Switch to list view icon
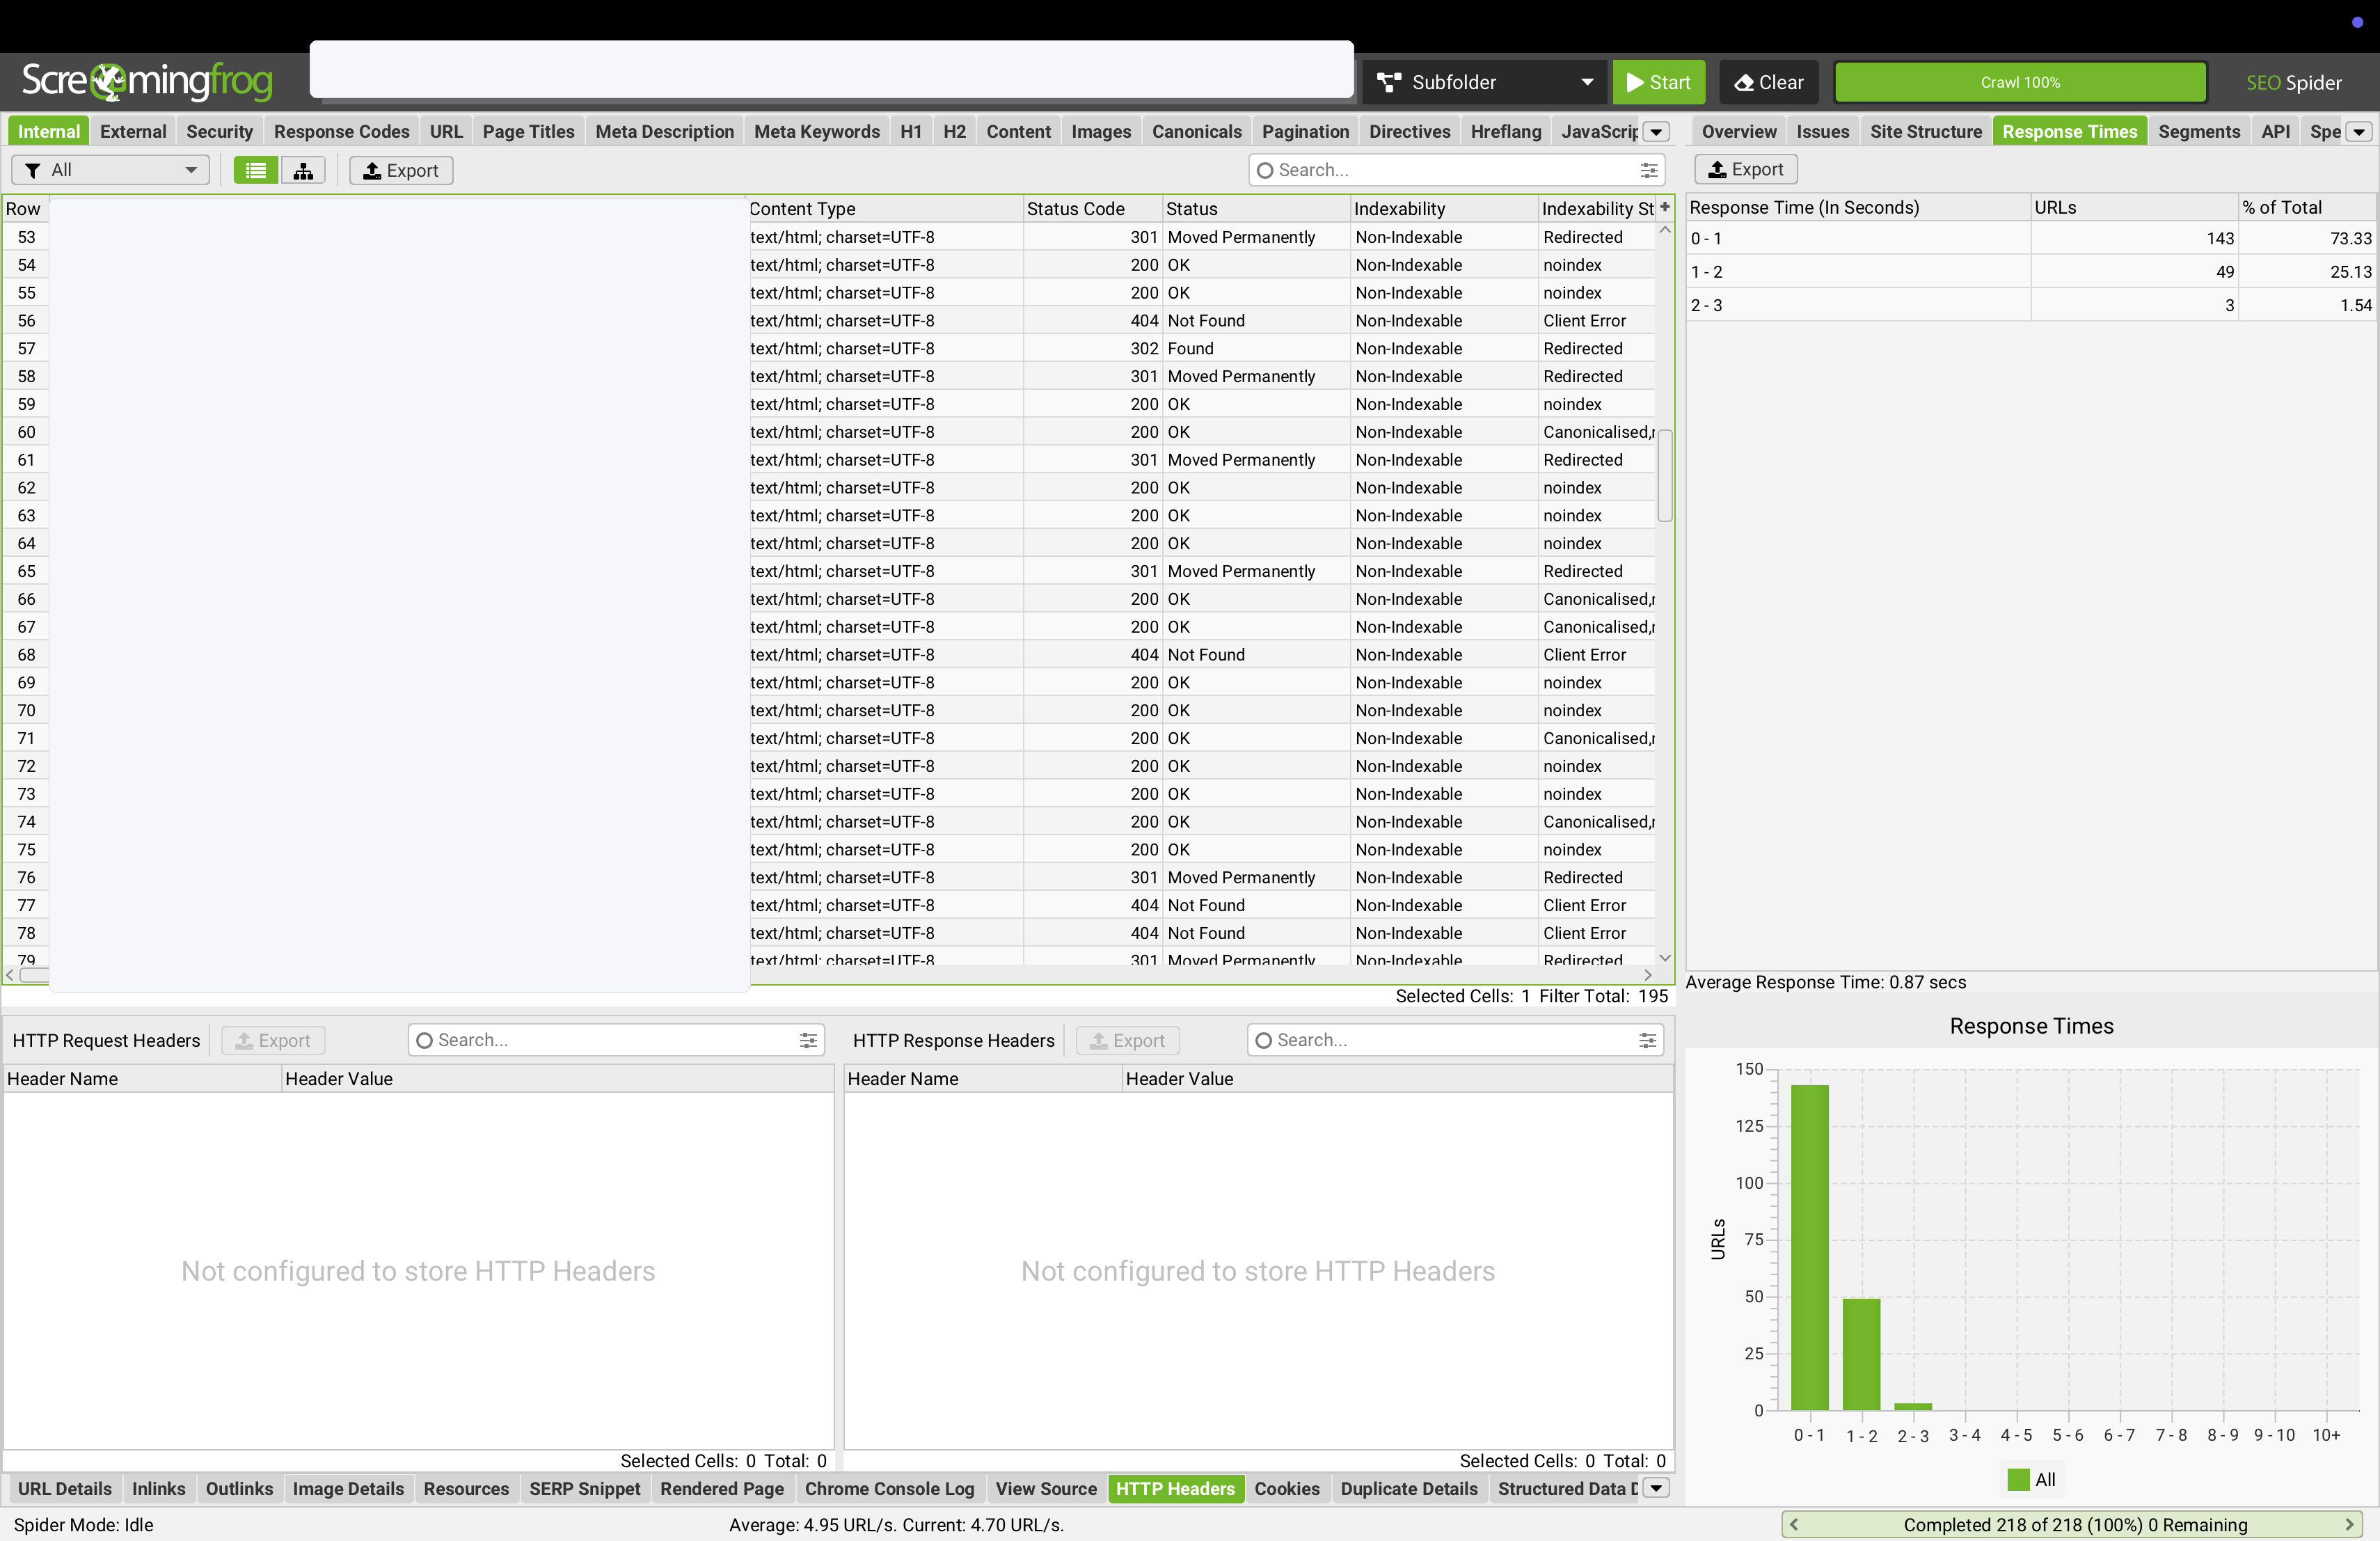 (256, 170)
